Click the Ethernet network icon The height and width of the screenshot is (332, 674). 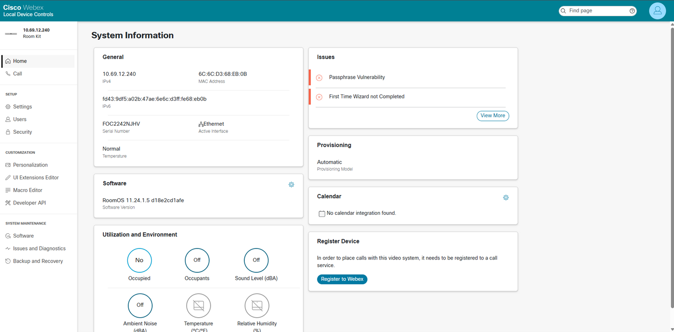(x=201, y=124)
